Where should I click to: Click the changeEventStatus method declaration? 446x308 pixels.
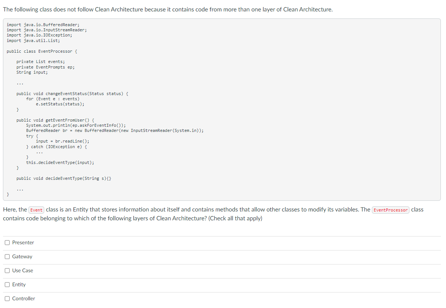pos(72,93)
